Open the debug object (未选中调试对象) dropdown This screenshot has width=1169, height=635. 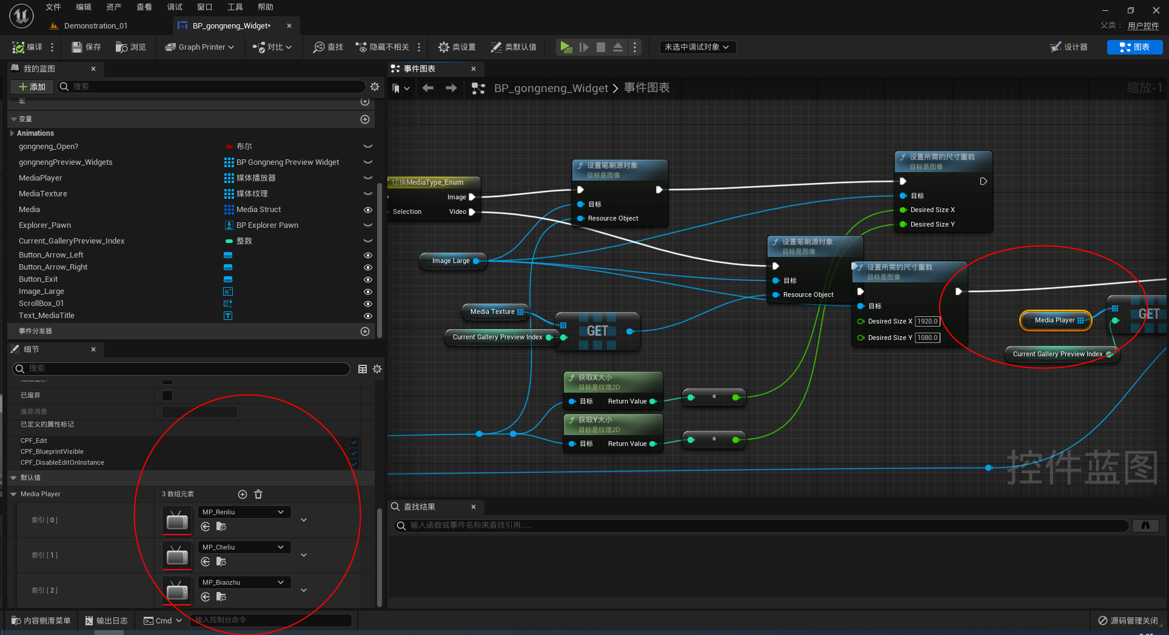[698, 47]
